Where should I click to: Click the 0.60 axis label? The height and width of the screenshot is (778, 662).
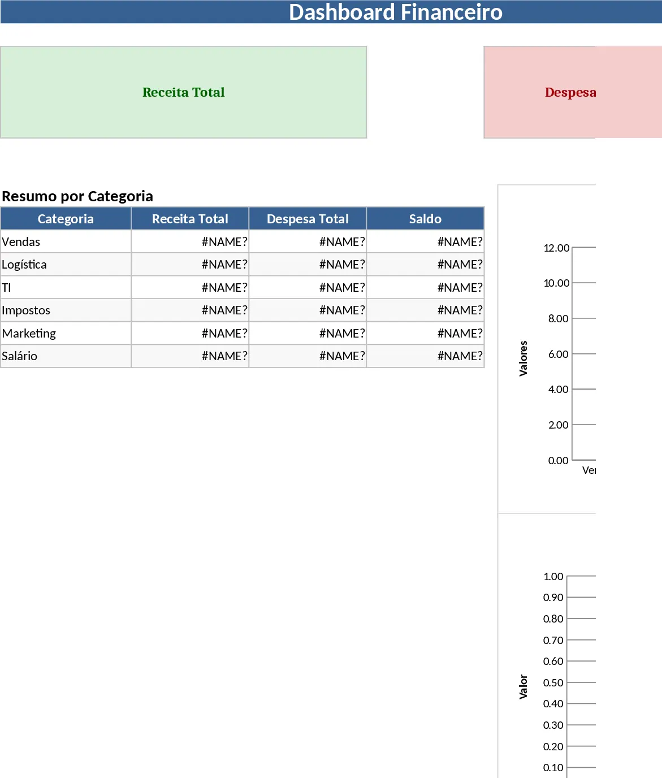[x=553, y=661]
